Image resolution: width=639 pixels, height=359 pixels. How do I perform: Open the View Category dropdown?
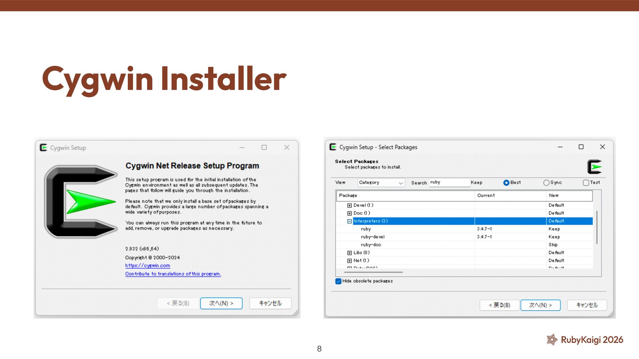point(381,183)
